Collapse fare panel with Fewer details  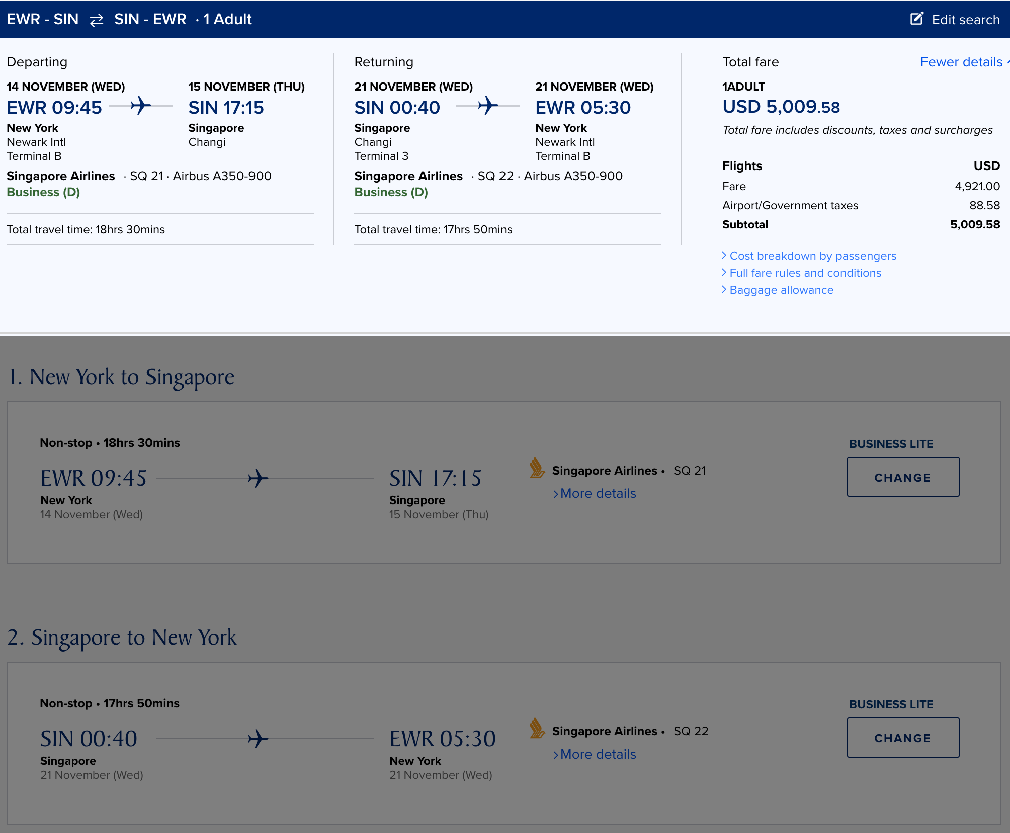pyautogui.click(x=961, y=62)
